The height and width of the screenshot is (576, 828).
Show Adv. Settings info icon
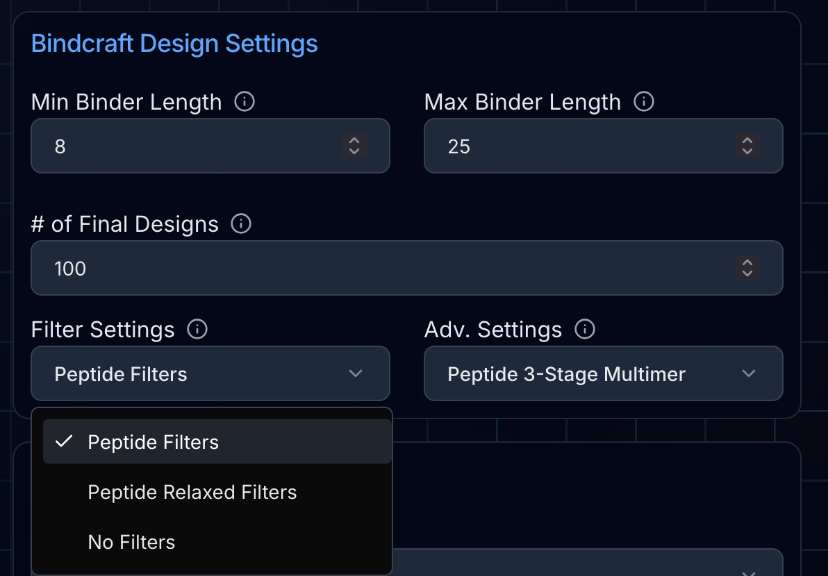click(585, 329)
